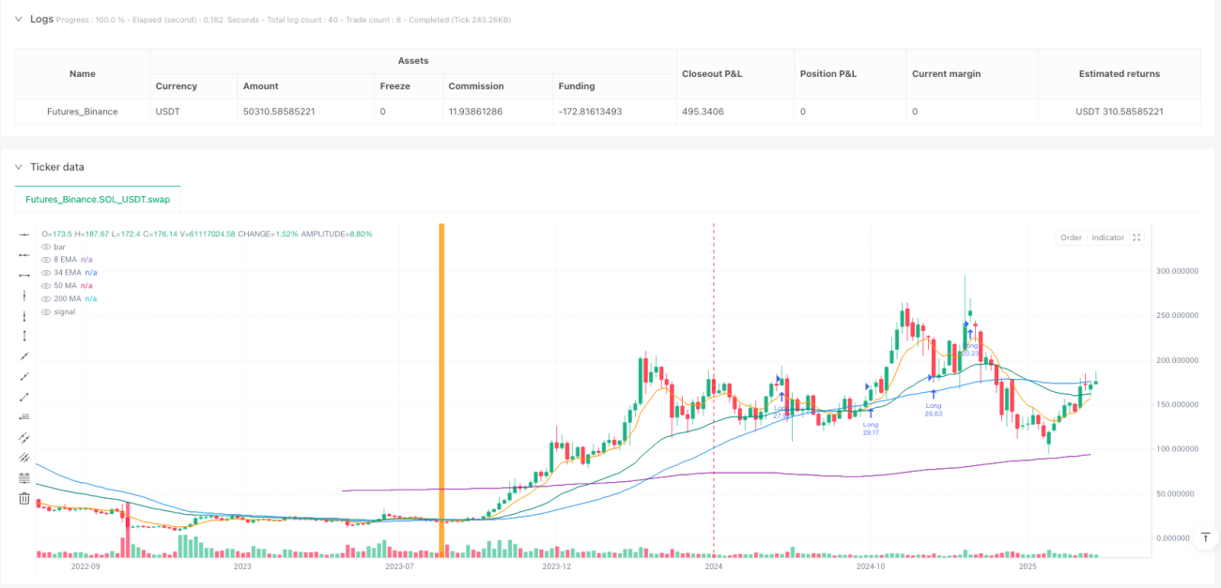
Task: Select the horizontal ray line drawing tool
Action: (x=24, y=254)
